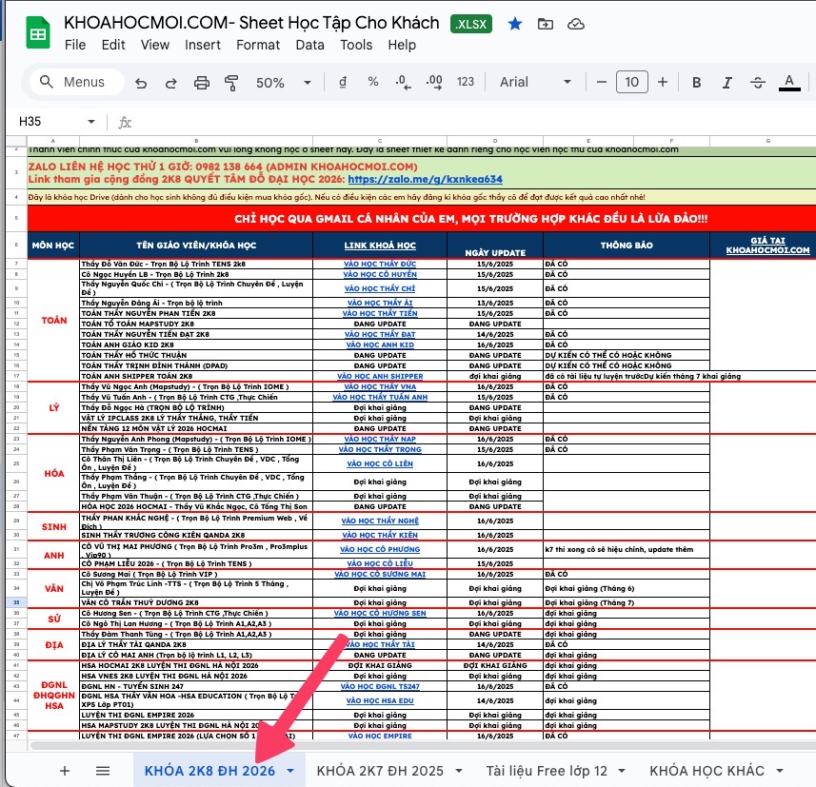This screenshot has height=787, width=816.
Task: Switch to KHÓA 2K7 ĐH 2025 tab
Action: tap(380, 771)
